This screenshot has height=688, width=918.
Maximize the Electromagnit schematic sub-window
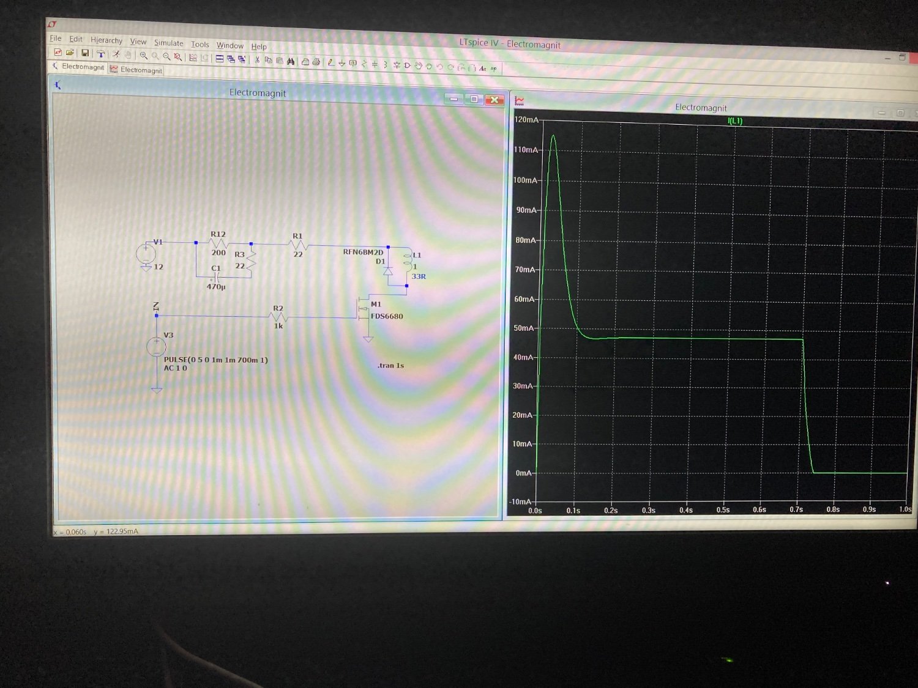(x=474, y=99)
